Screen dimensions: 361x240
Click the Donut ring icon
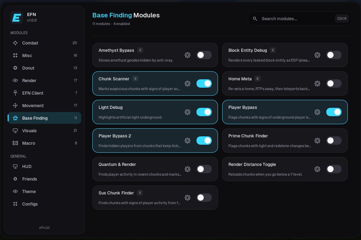point(15,68)
